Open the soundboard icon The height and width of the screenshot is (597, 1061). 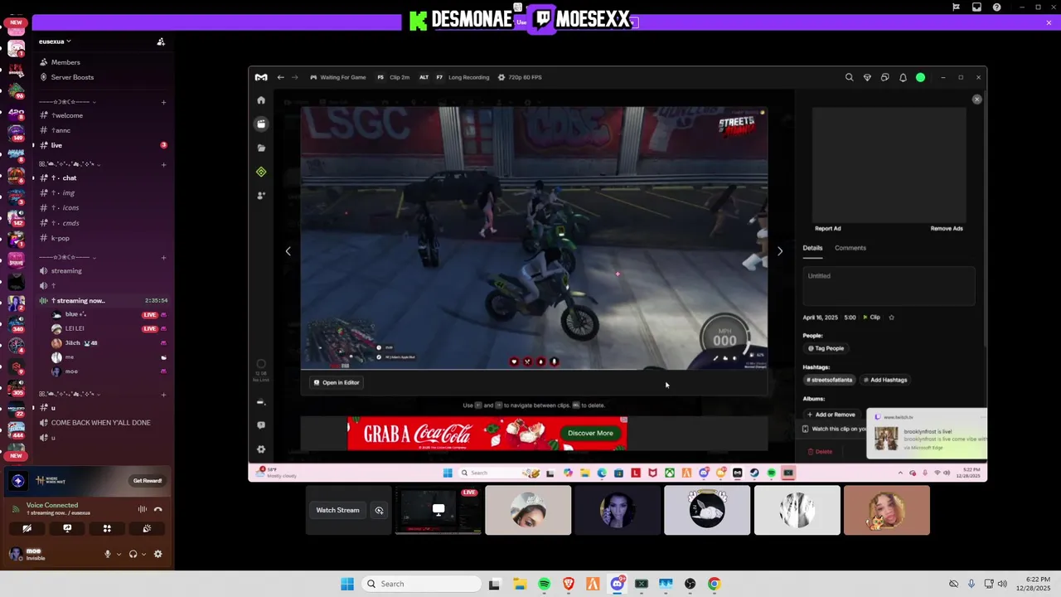pyautogui.click(x=147, y=528)
